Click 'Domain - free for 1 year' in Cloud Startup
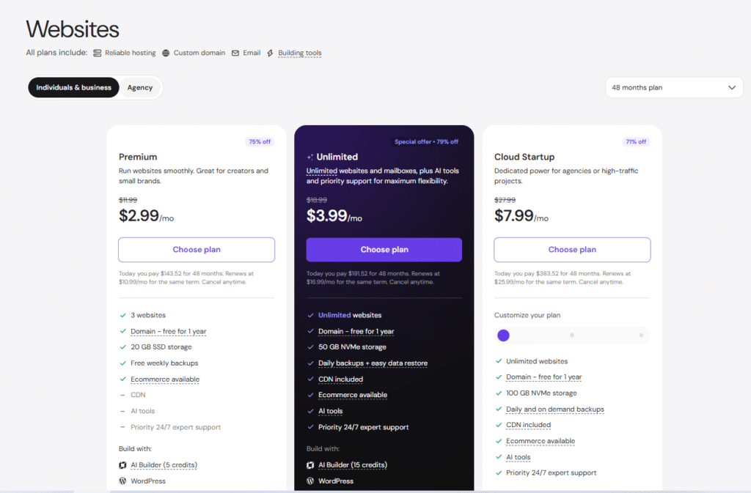This screenshot has width=751, height=493. click(544, 377)
